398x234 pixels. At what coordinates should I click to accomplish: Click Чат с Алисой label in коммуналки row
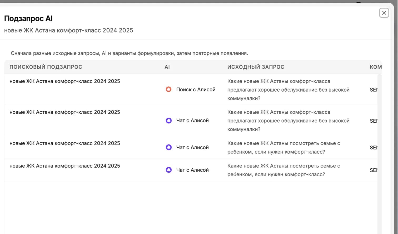(192, 121)
